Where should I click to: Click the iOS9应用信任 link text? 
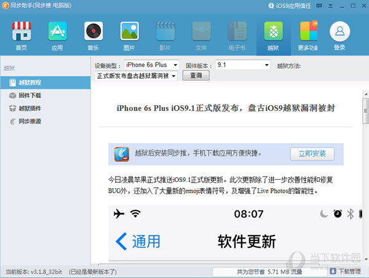293,6
